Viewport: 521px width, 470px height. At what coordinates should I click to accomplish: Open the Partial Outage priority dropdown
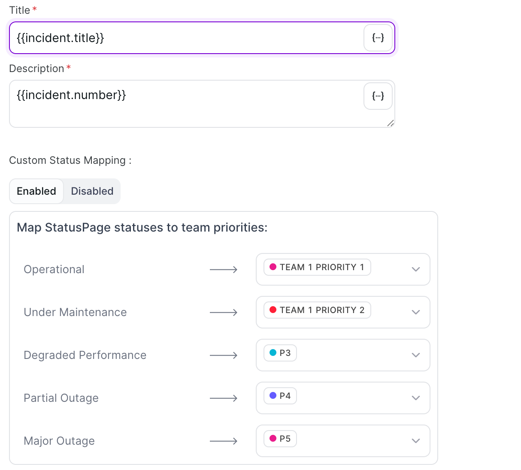click(342, 398)
